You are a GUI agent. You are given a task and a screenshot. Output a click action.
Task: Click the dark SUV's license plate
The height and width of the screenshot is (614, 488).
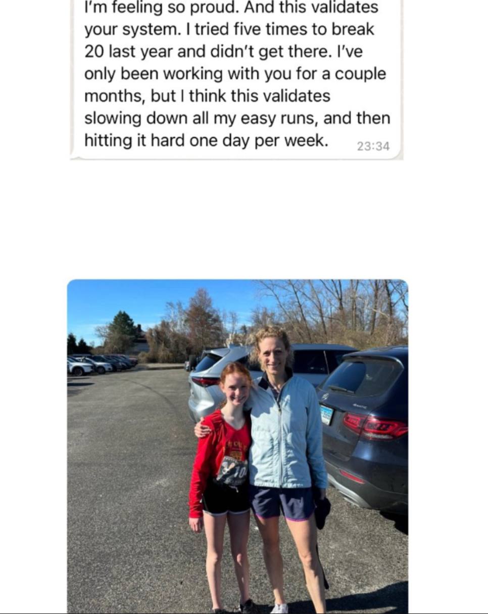pyautogui.click(x=327, y=415)
